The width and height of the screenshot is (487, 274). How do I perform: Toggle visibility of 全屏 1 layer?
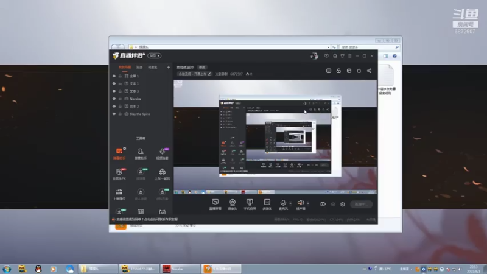pos(114,76)
